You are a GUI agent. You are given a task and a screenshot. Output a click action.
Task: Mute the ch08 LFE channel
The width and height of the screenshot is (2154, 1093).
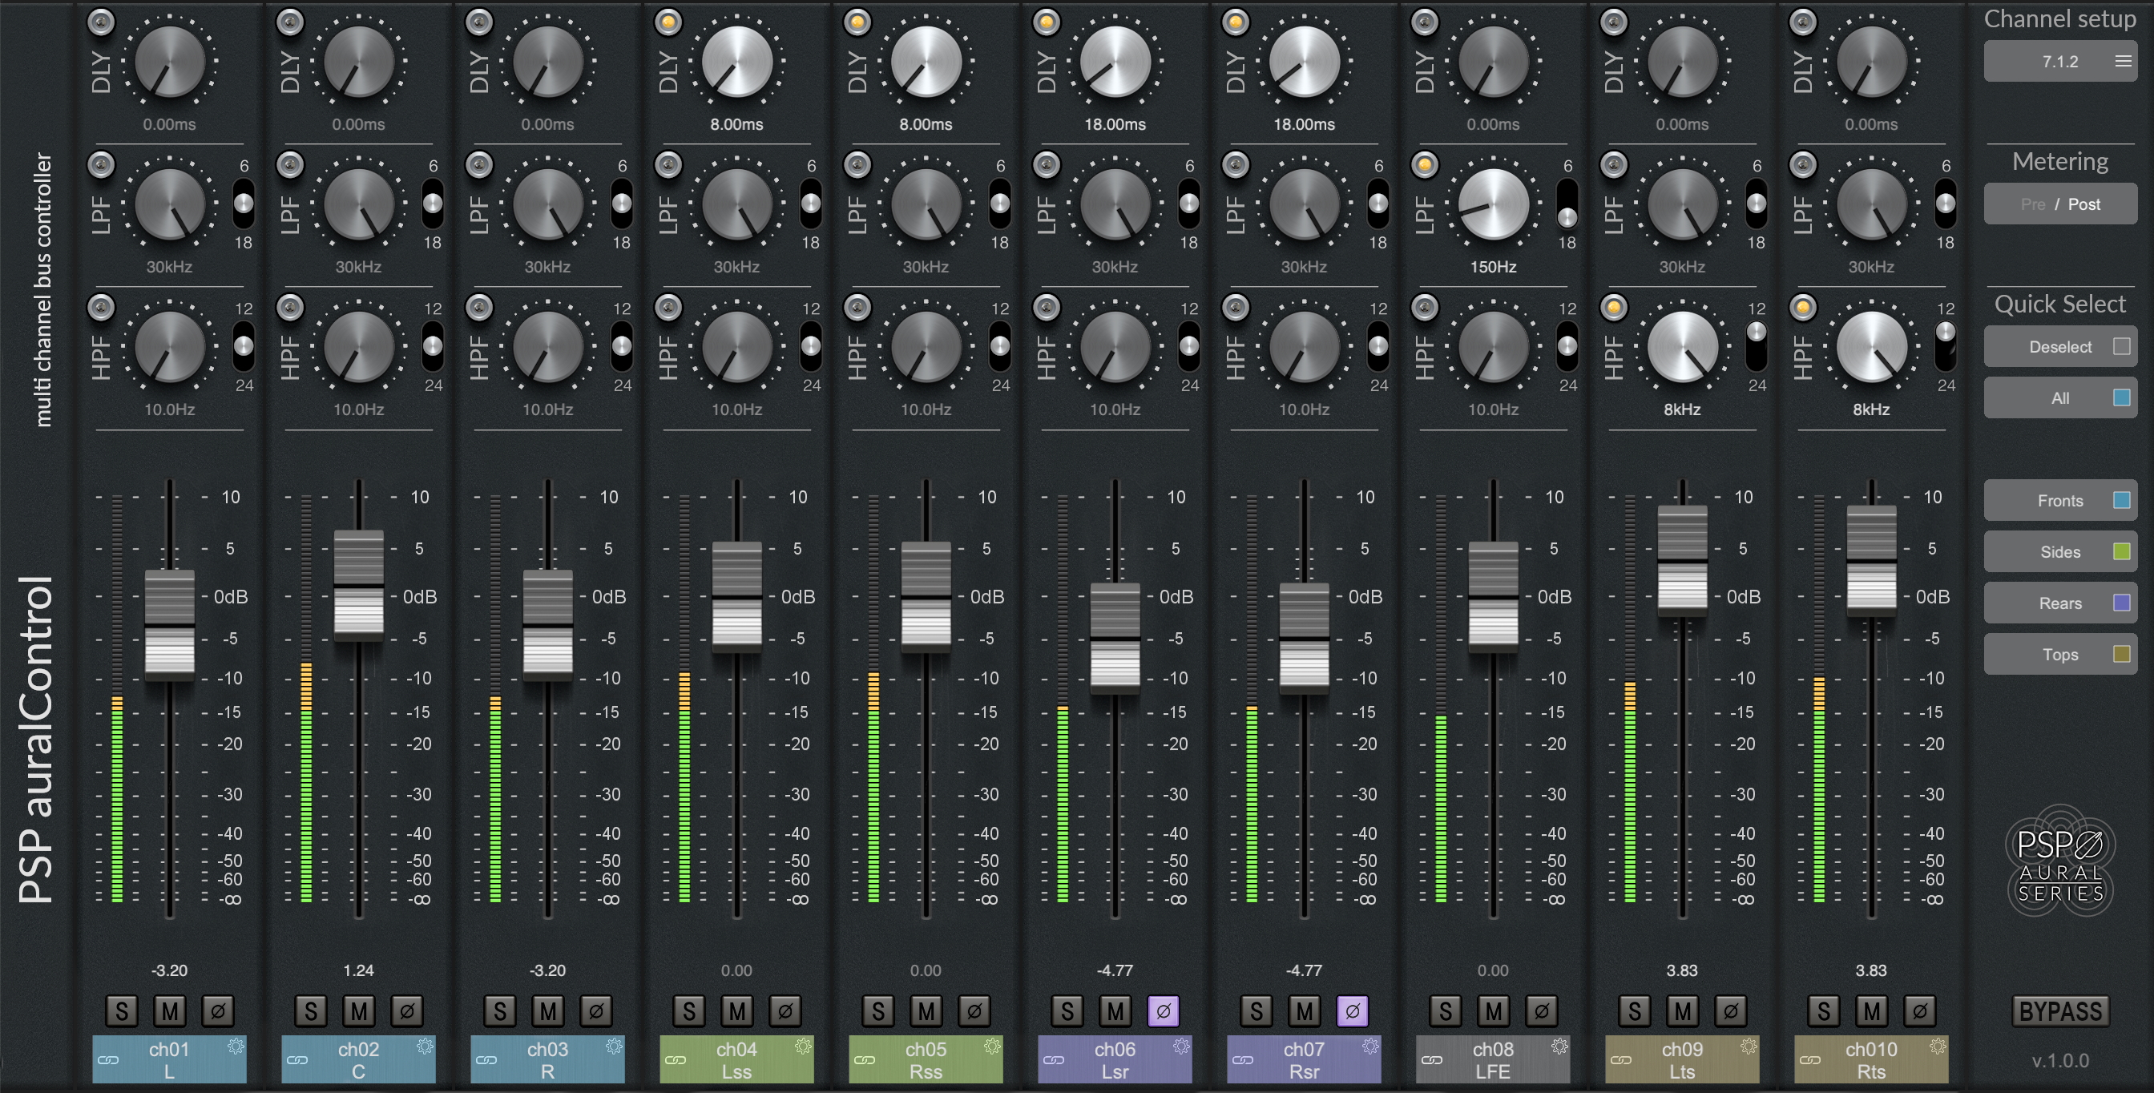[x=1494, y=1012]
